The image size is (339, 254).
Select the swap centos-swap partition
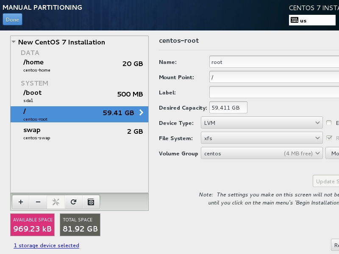click(79, 133)
